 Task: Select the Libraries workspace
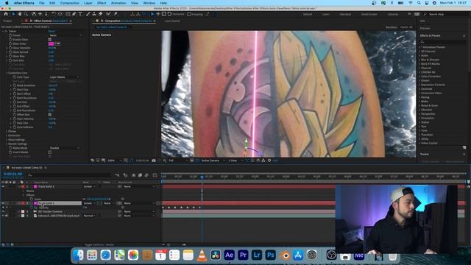392,15
